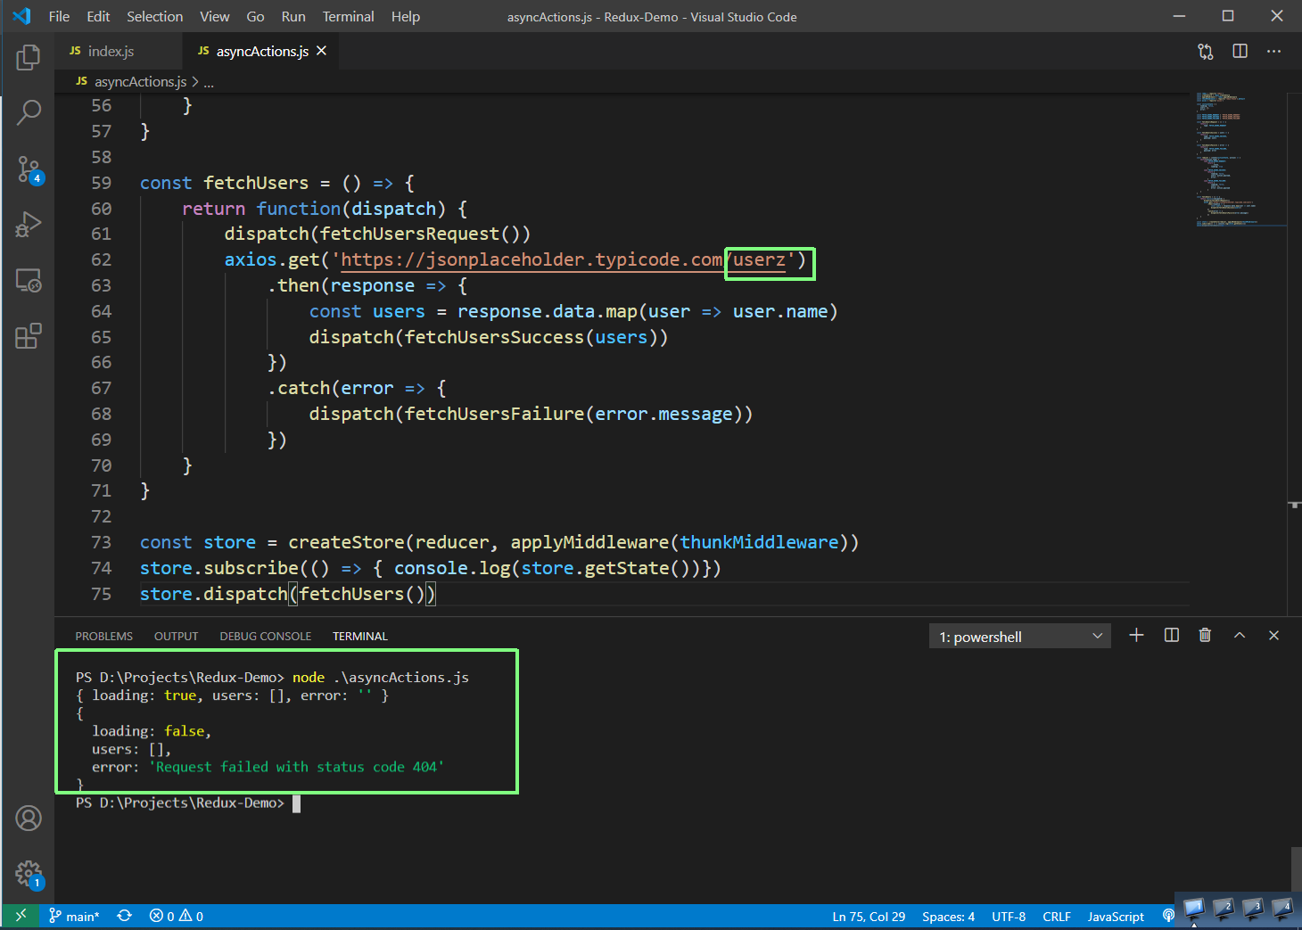This screenshot has width=1302, height=930.
Task: Open the Go menu
Action: (x=255, y=16)
